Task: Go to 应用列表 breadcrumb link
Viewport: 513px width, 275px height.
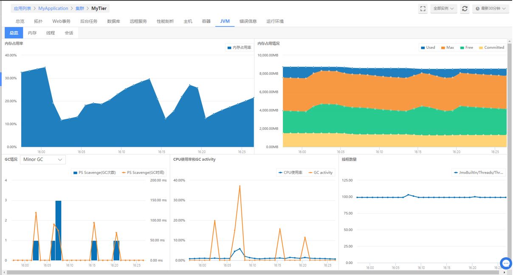Action: click(22, 8)
